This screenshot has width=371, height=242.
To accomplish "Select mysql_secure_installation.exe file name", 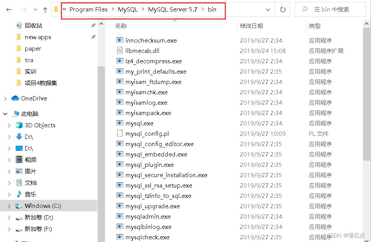I will [166, 175].
